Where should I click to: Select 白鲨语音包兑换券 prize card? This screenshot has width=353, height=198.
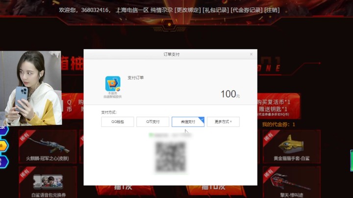[x=48, y=182]
